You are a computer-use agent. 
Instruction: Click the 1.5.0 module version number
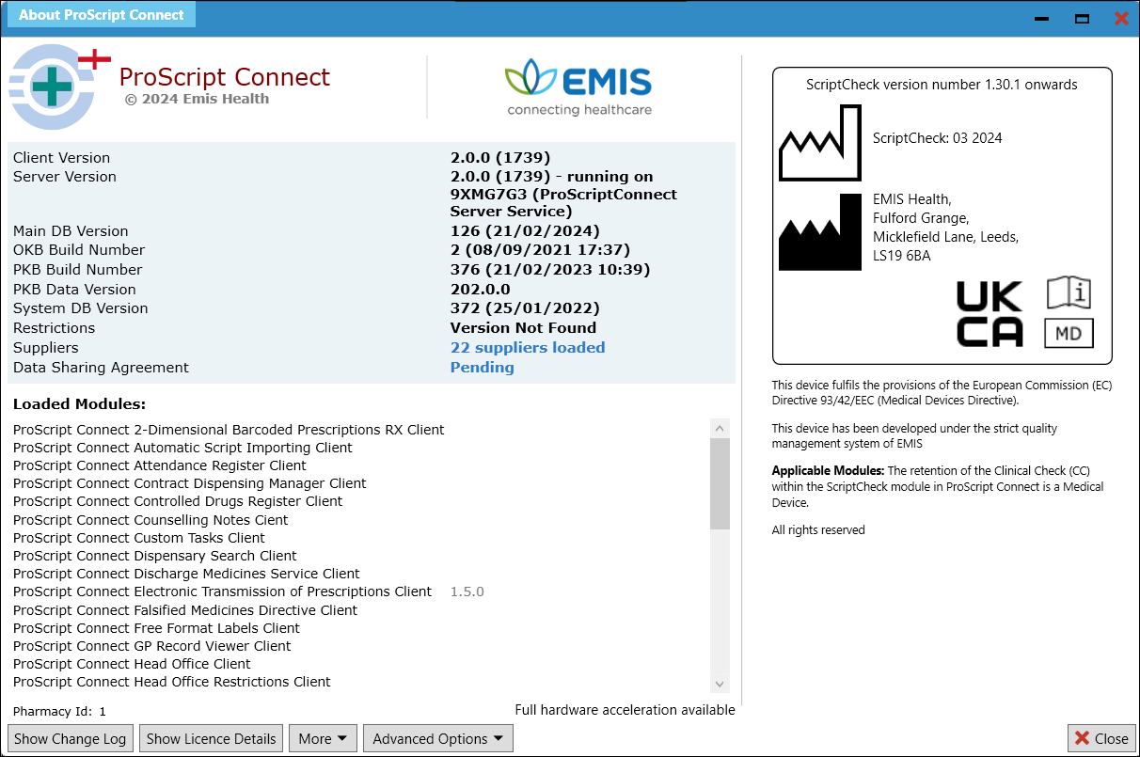point(467,591)
